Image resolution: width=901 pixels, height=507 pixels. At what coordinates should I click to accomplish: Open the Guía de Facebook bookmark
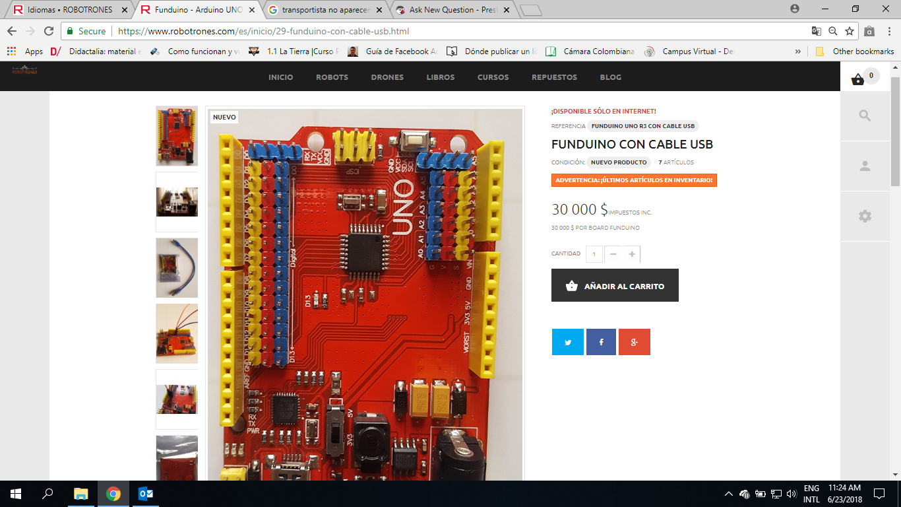click(x=393, y=51)
